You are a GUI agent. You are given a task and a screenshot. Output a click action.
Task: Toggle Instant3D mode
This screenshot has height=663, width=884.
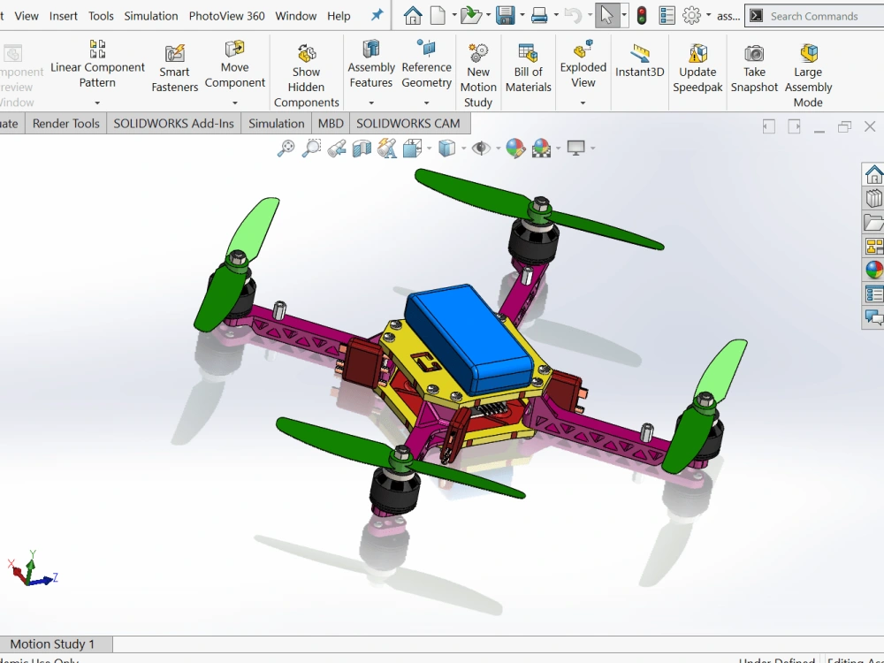click(639, 61)
